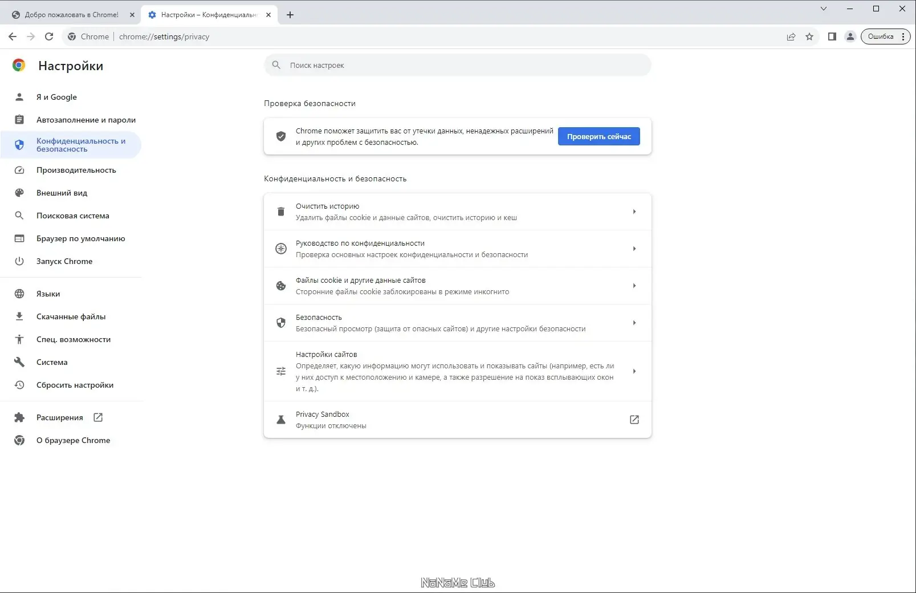
Task: Open О браузере Chrome
Action: tap(73, 440)
